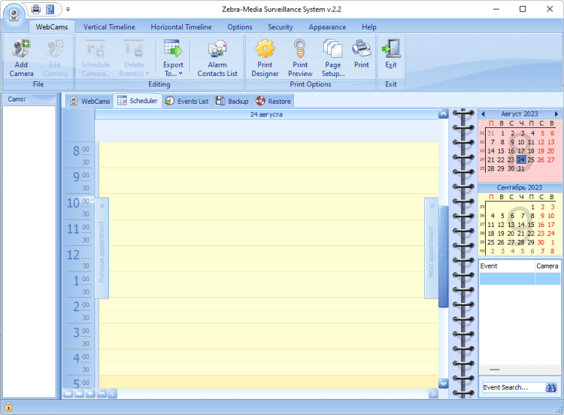Image resolution: width=564 pixels, height=415 pixels.
Task: Open Page Setup dialog
Action: pos(333,58)
